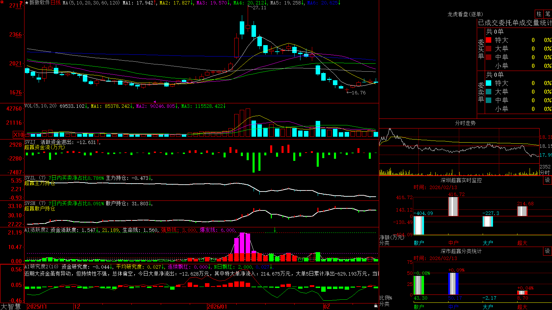Image resolution: width=552 pixels, height=310 pixels.
Task: Click the 小单 row in 委卖单
Action: [x=519, y=109]
